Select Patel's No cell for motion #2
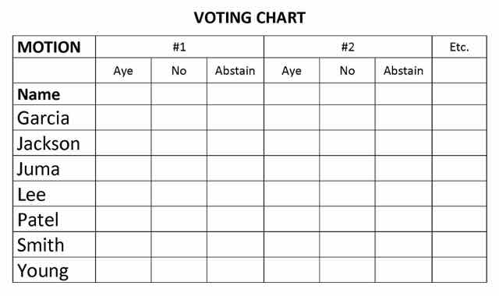Image resolution: width=499 pixels, height=296 pixels. point(347,219)
